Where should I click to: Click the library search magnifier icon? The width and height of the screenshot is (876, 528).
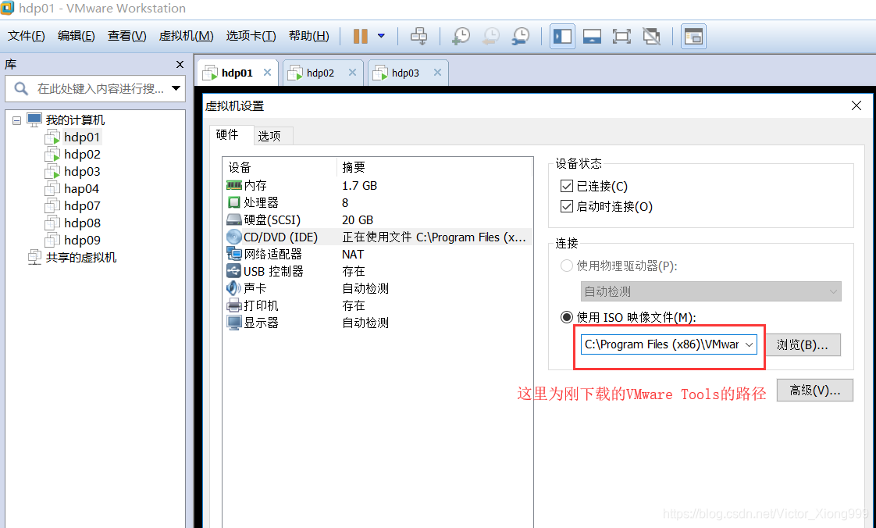click(x=20, y=88)
